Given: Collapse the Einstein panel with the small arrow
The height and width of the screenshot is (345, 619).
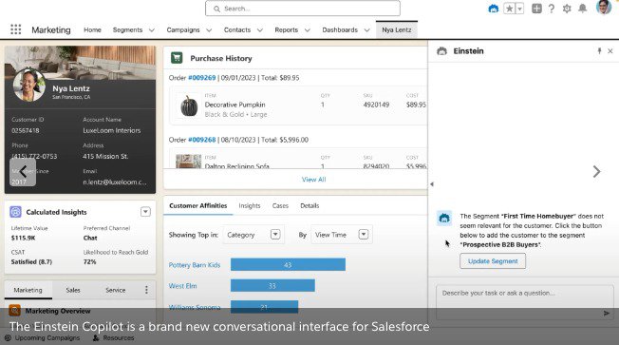Looking at the screenshot, I should [x=432, y=184].
